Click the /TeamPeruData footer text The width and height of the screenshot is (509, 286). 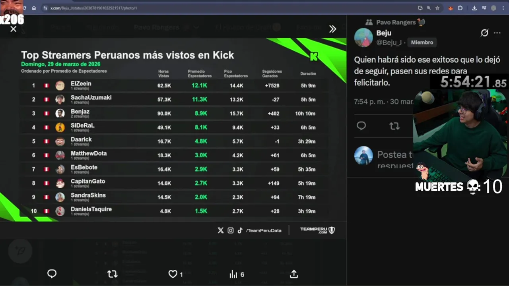pos(263,230)
